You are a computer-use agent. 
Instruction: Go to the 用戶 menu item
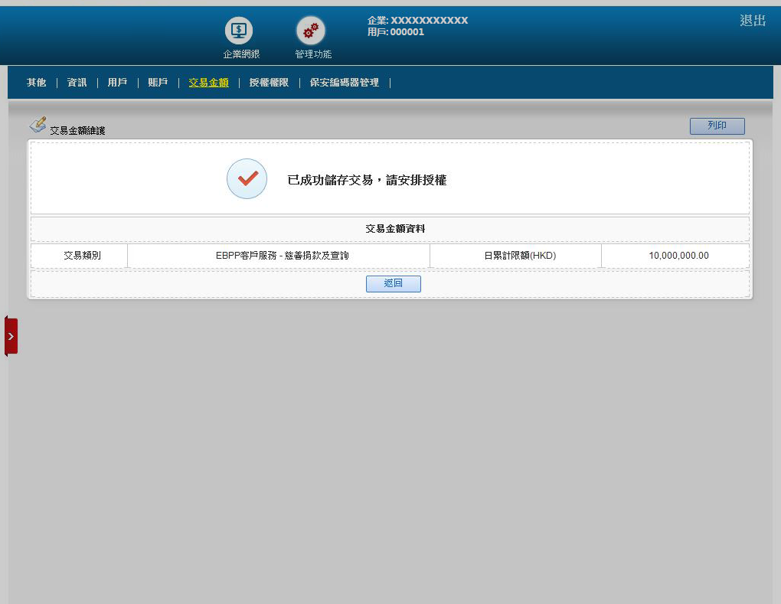pos(117,83)
